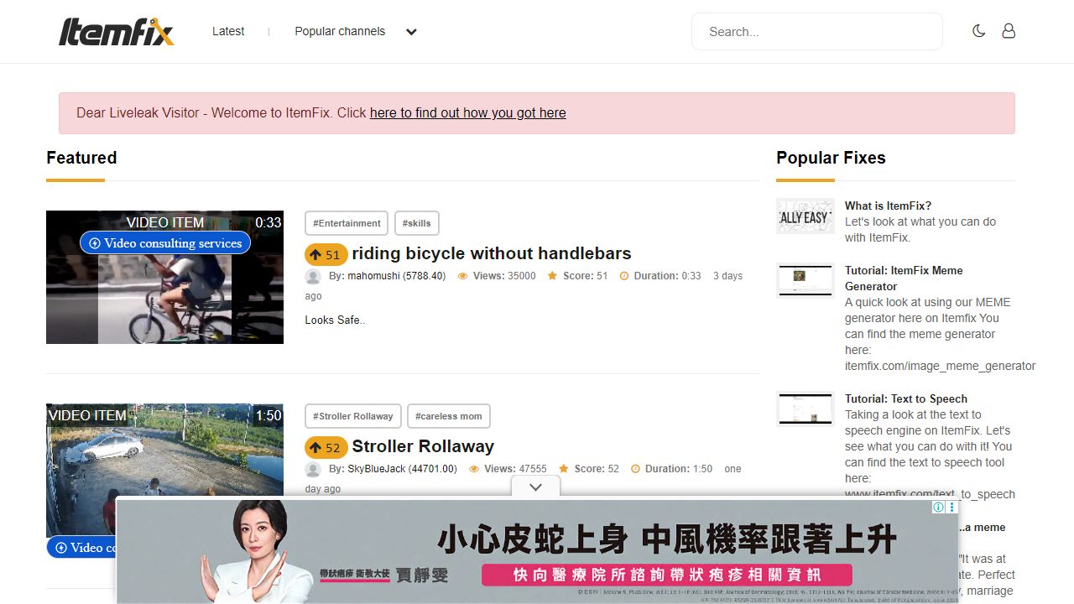The image size is (1074, 604).
Task: Open the bicycle video thumbnail
Action: (164, 277)
